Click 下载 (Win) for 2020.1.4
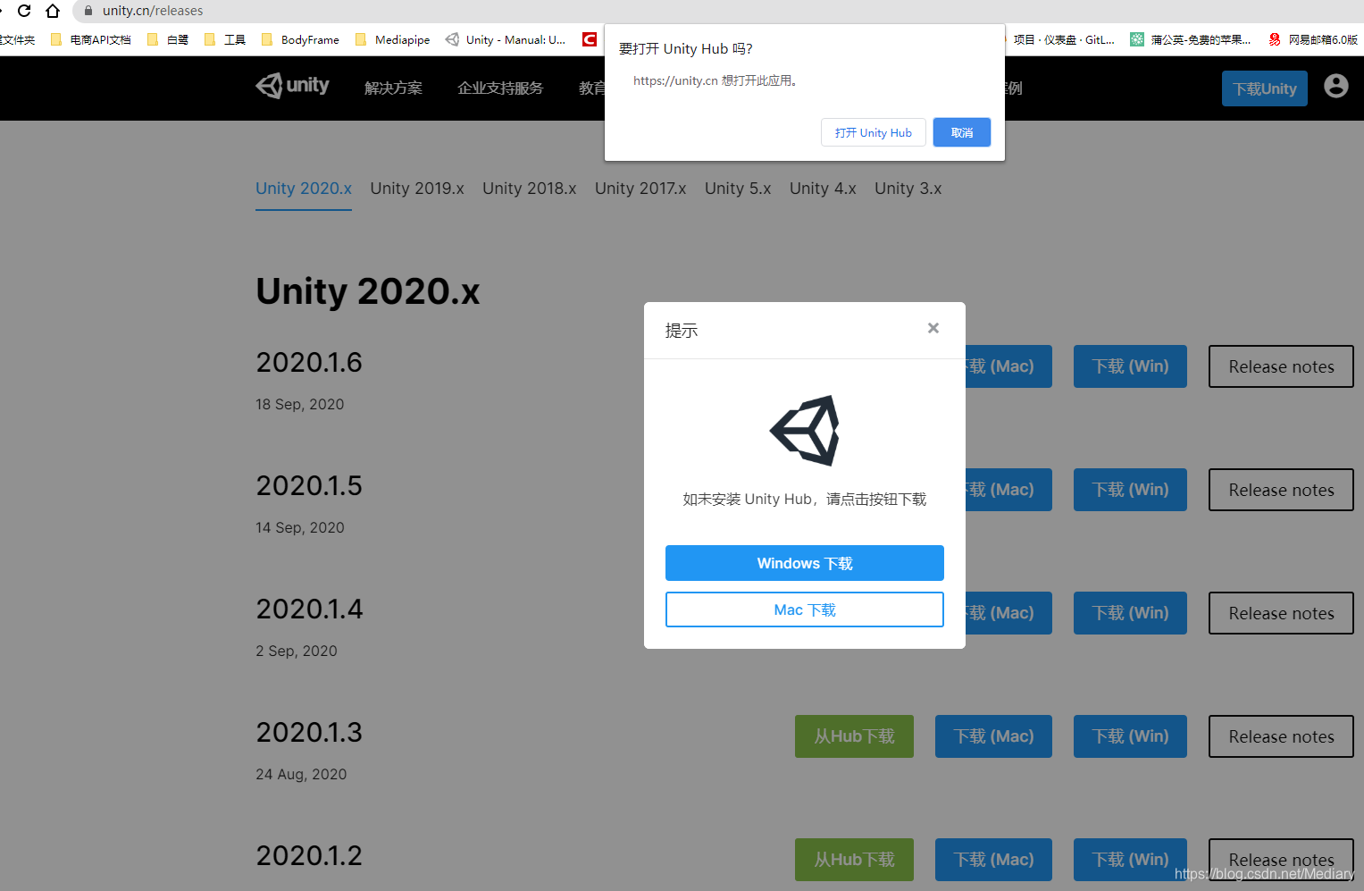The height and width of the screenshot is (891, 1364). point(1130,613)
